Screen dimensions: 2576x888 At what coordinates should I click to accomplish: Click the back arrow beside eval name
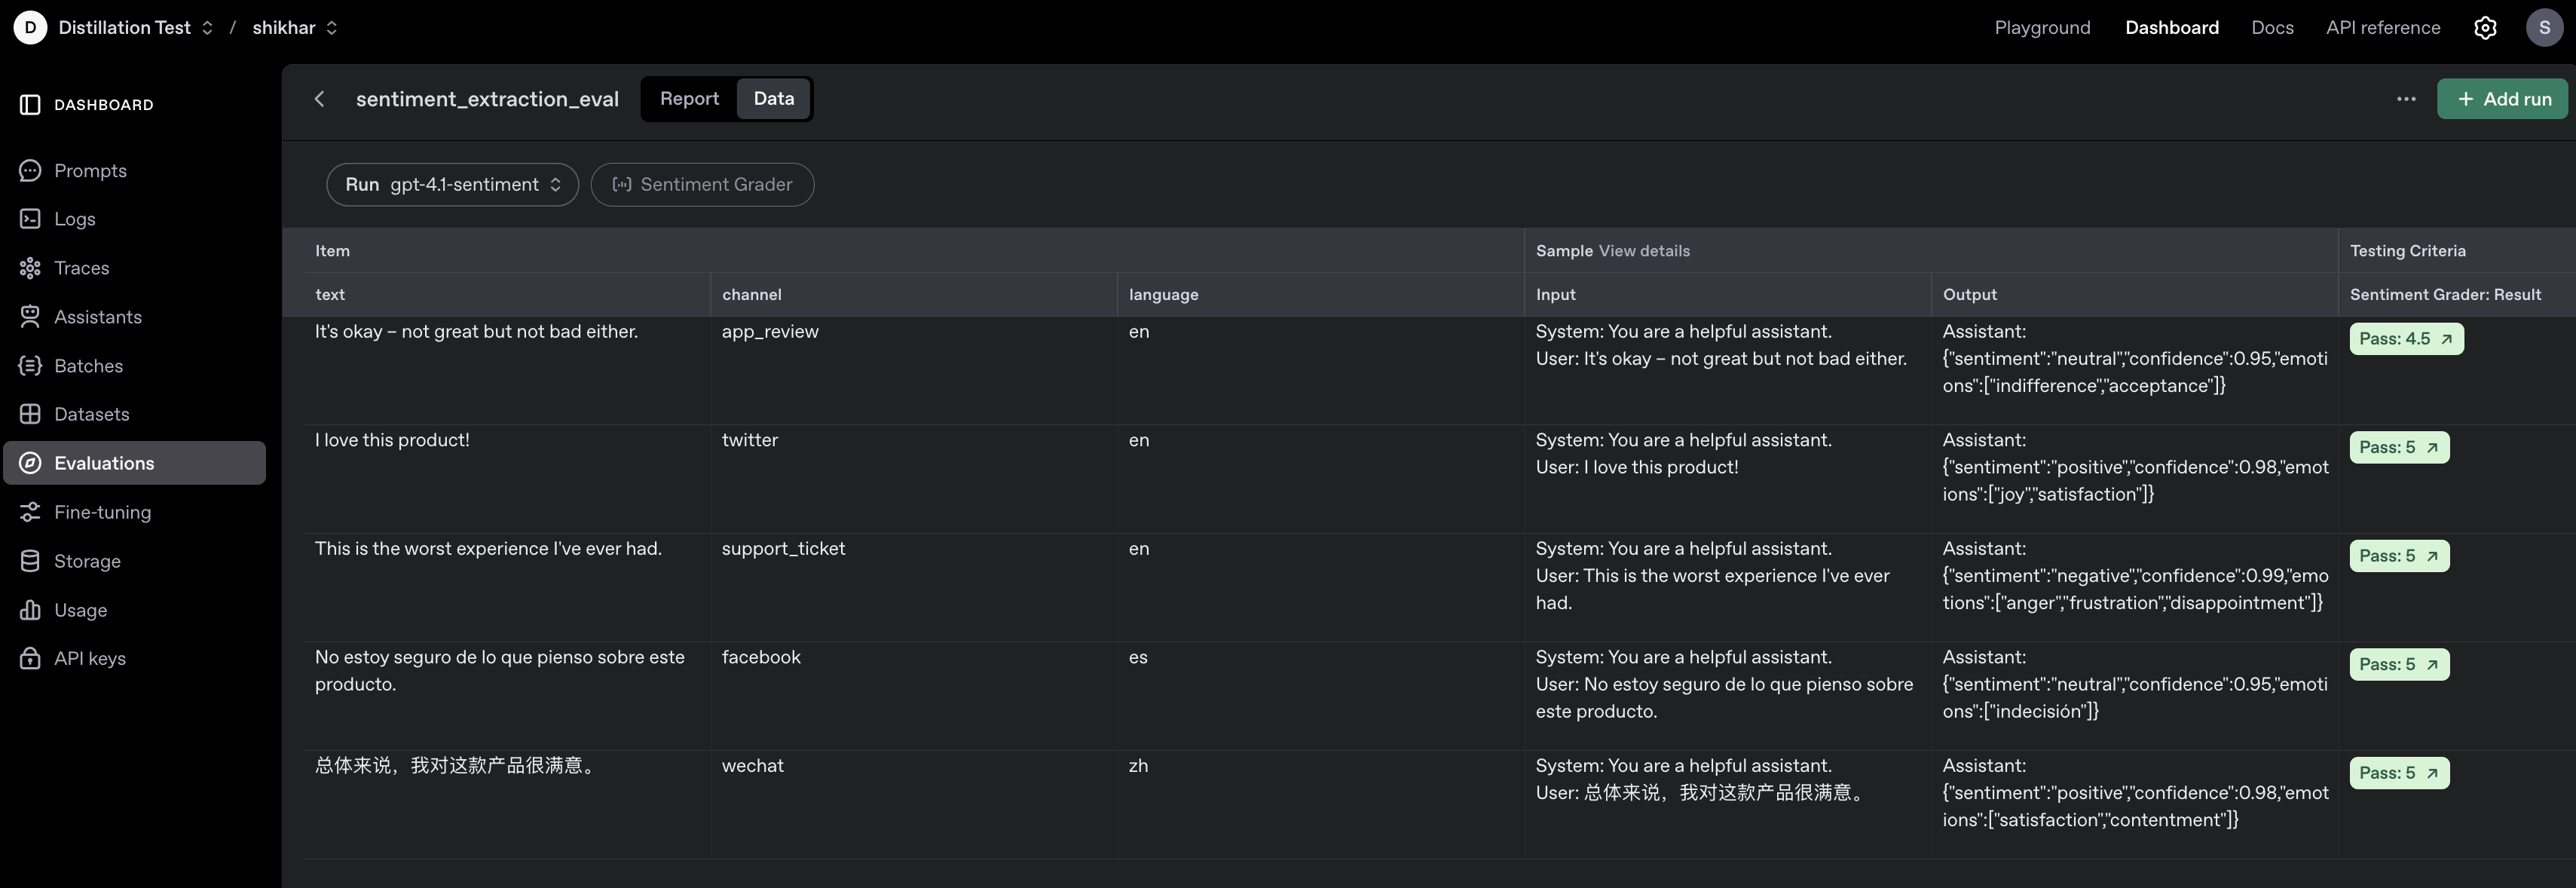coord(320,99)
